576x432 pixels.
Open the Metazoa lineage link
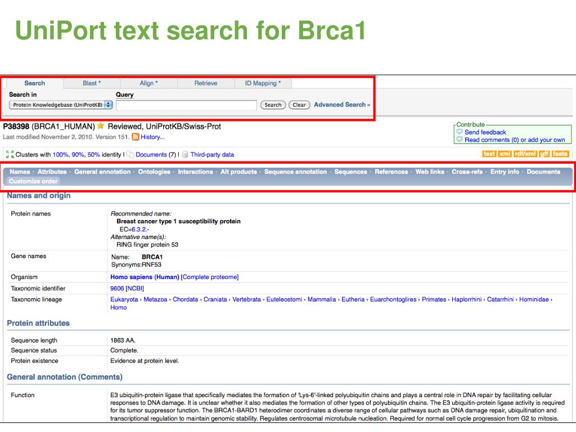click(155, 299)
